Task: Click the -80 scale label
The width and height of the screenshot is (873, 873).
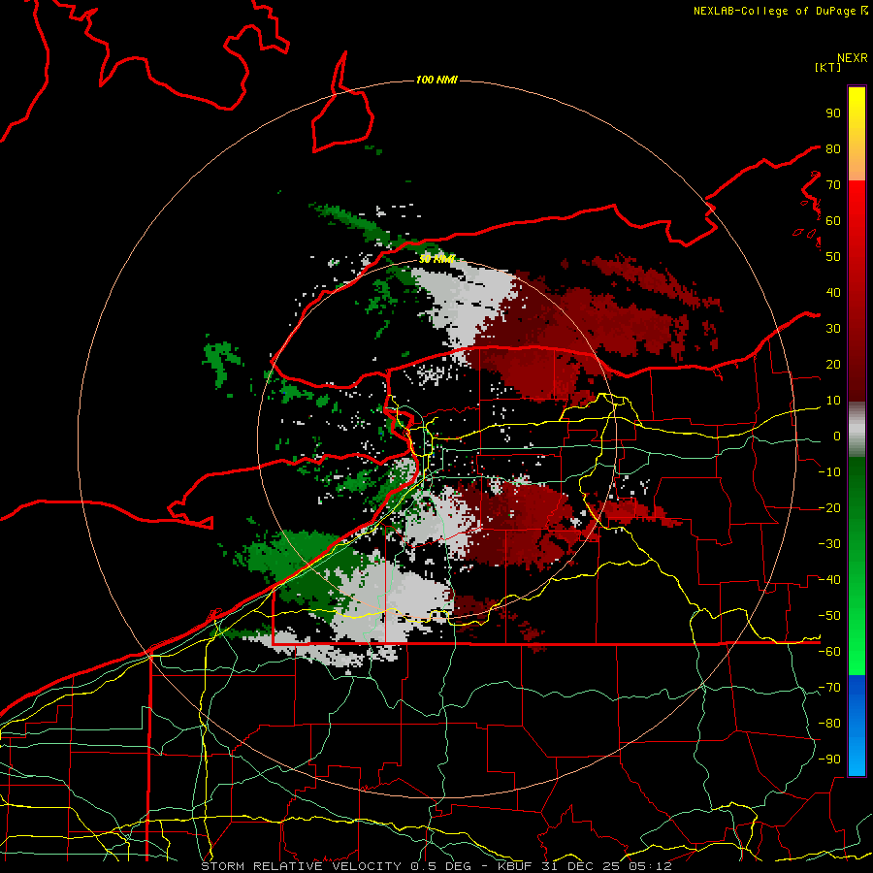Action: click(829, 724)
